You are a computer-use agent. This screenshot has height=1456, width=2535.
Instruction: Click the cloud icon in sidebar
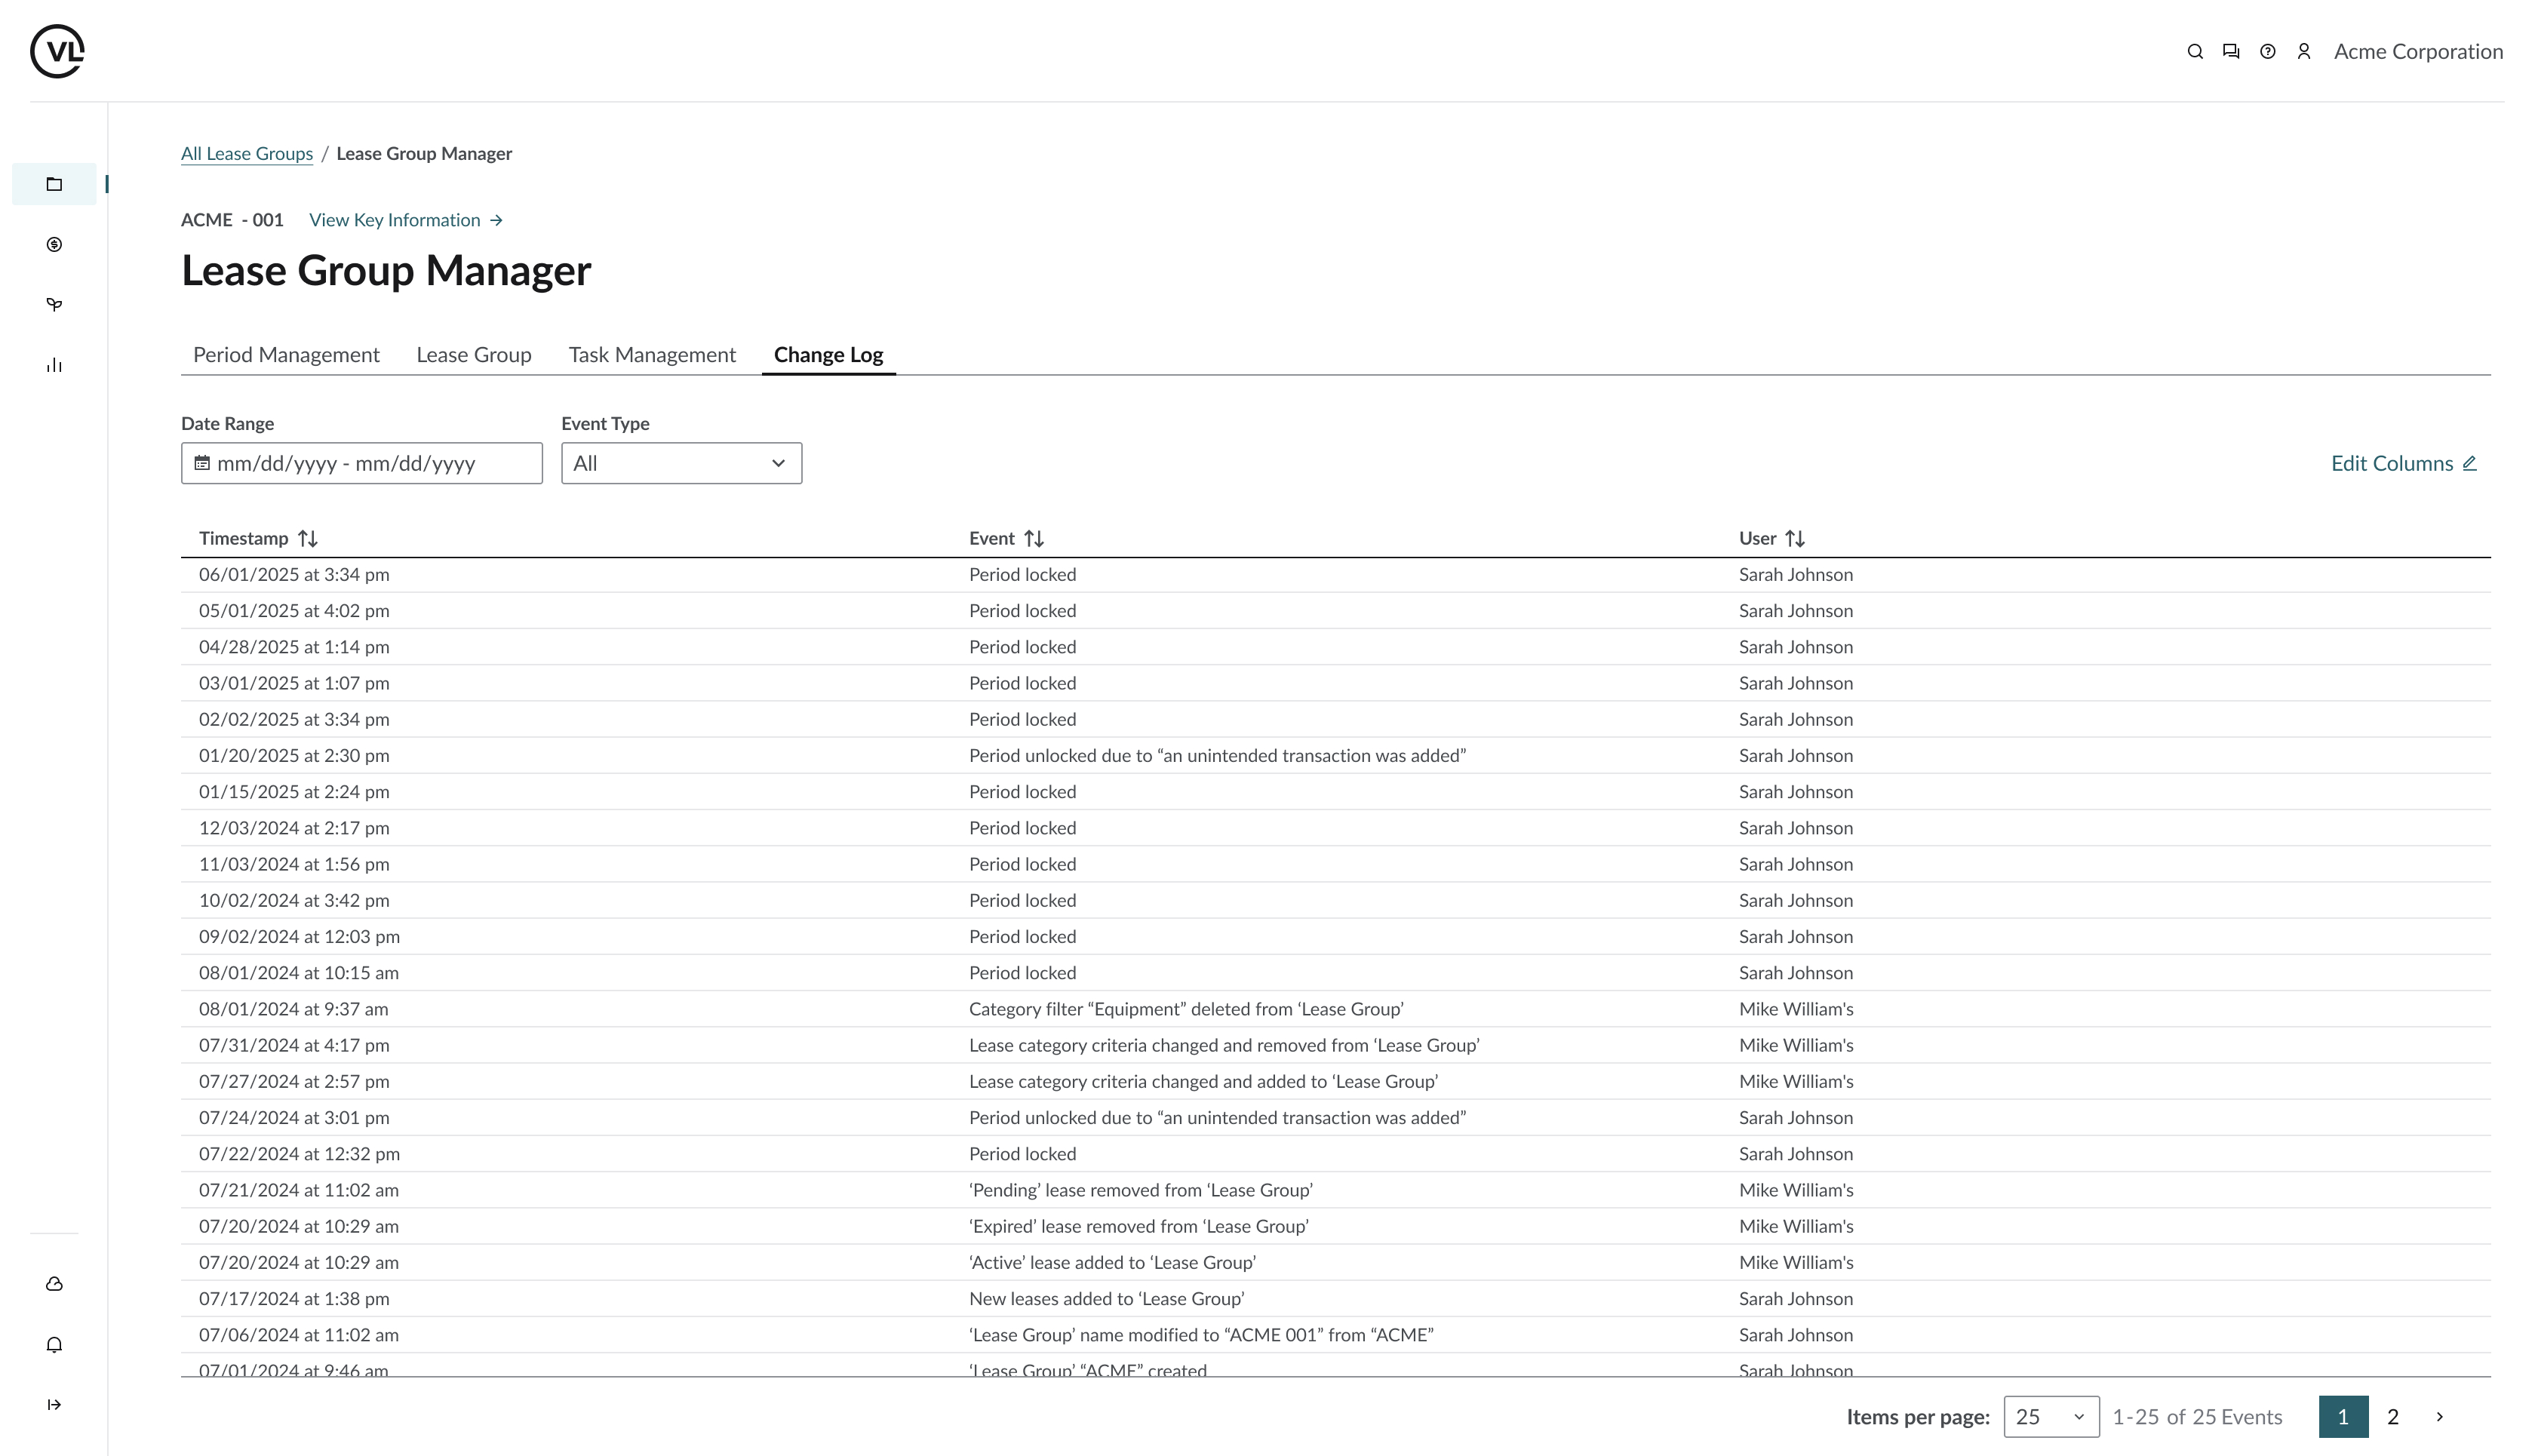(54, 1284)
